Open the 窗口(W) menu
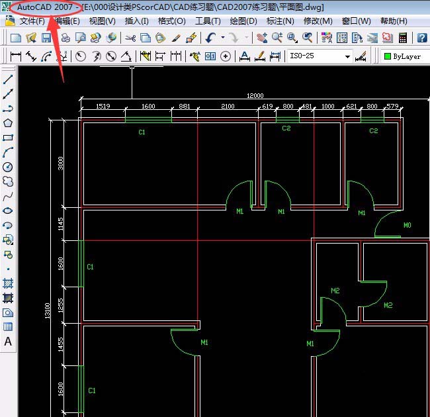The height and width of the screenshot is (417, 430). [x=356, y=21]
